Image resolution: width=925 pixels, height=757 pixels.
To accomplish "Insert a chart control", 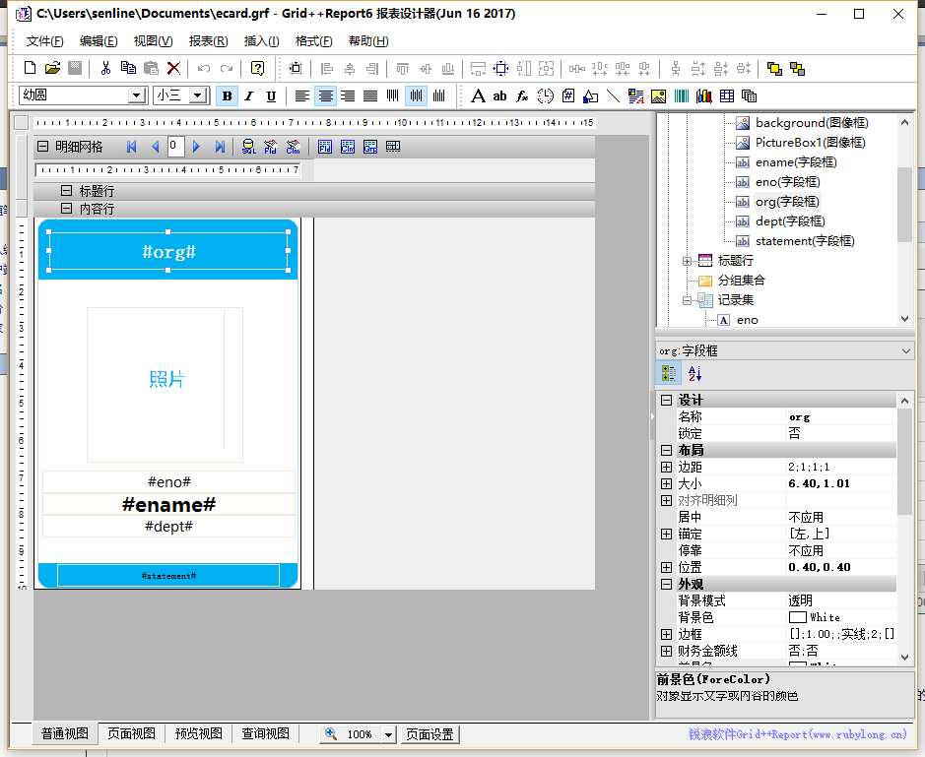I will (x=703, y=96).
